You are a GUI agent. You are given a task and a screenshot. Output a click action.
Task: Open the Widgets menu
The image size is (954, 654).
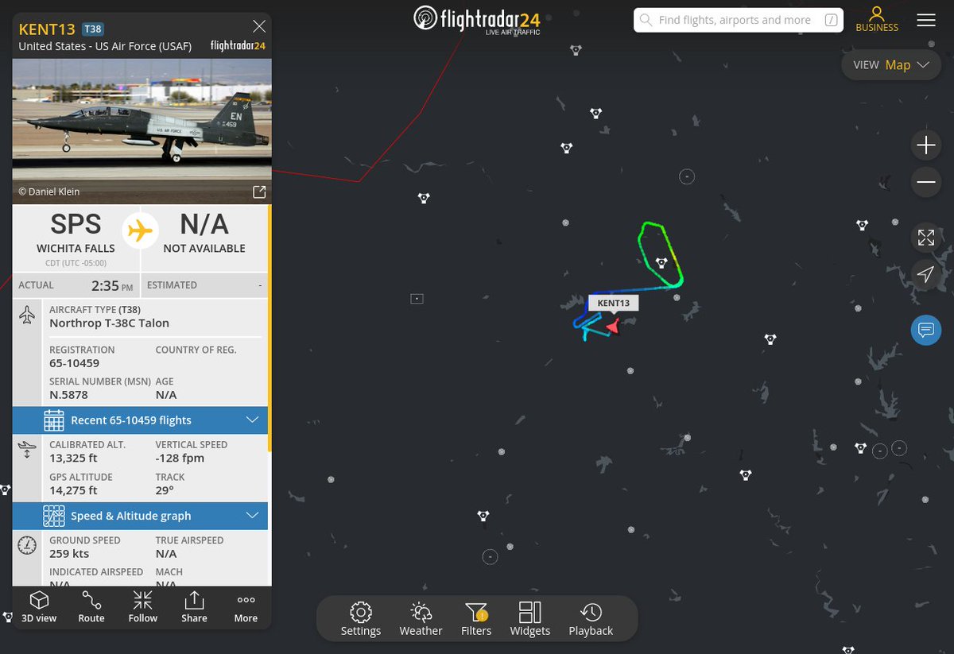pos(530,619)
